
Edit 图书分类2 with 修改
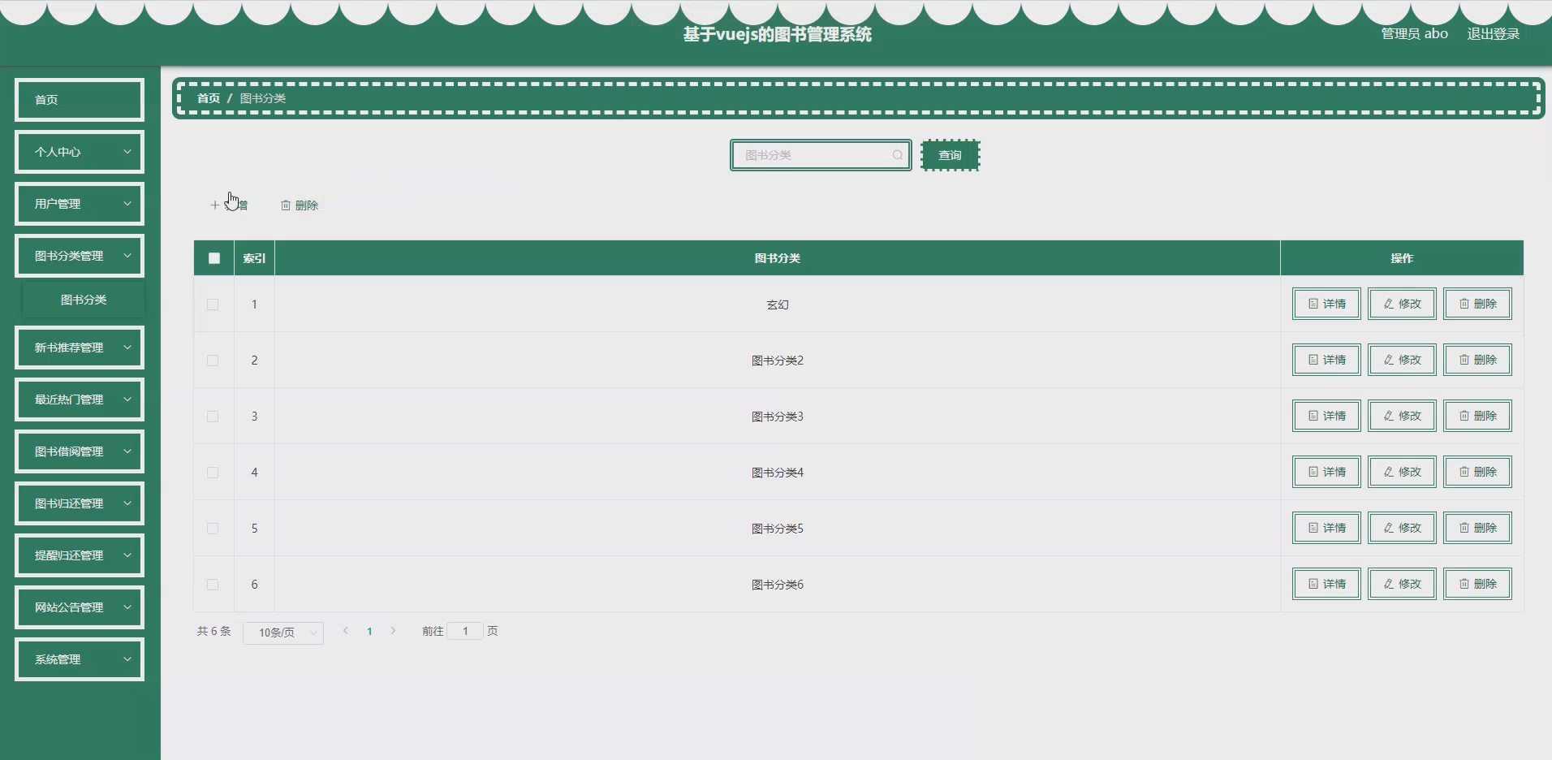1402,360
